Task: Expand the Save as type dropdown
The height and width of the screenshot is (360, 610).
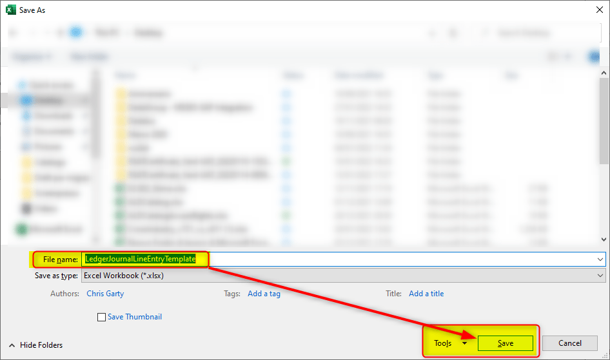Action: 600,276
